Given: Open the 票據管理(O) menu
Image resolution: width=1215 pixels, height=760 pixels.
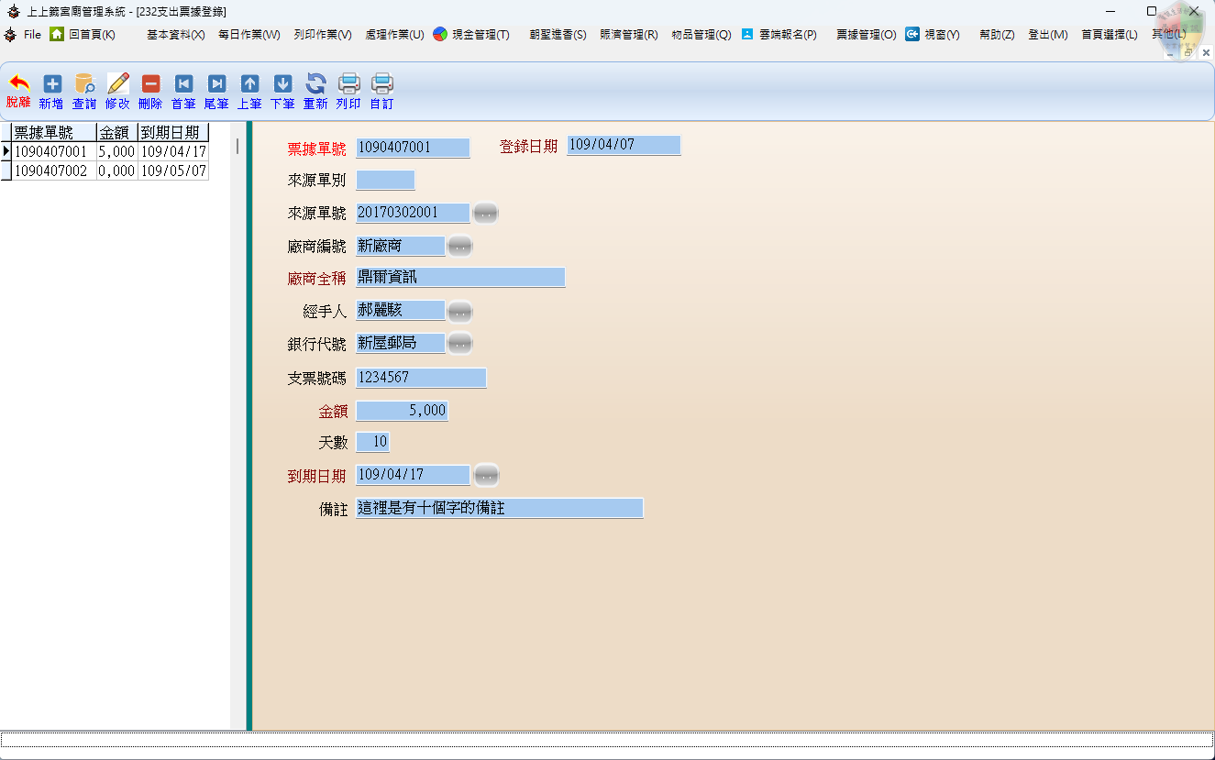Looking at the screenshot, I should (x=866, y=35).
